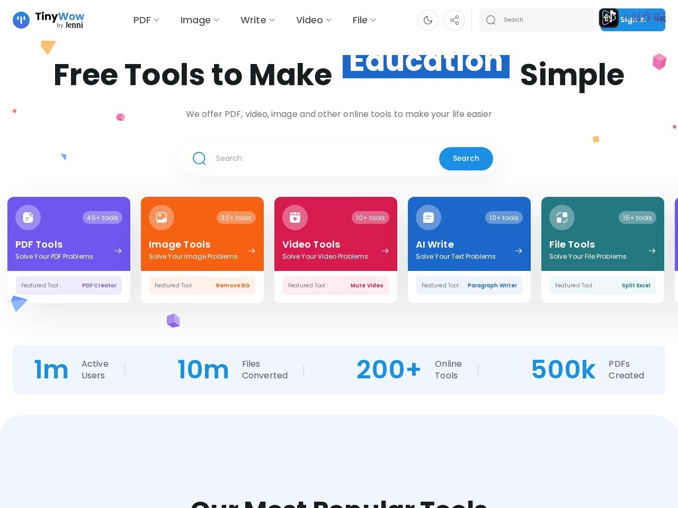Click the TinyWow logo icon
This screenshot has height=508, width=678.
click(x=21, y=20)
